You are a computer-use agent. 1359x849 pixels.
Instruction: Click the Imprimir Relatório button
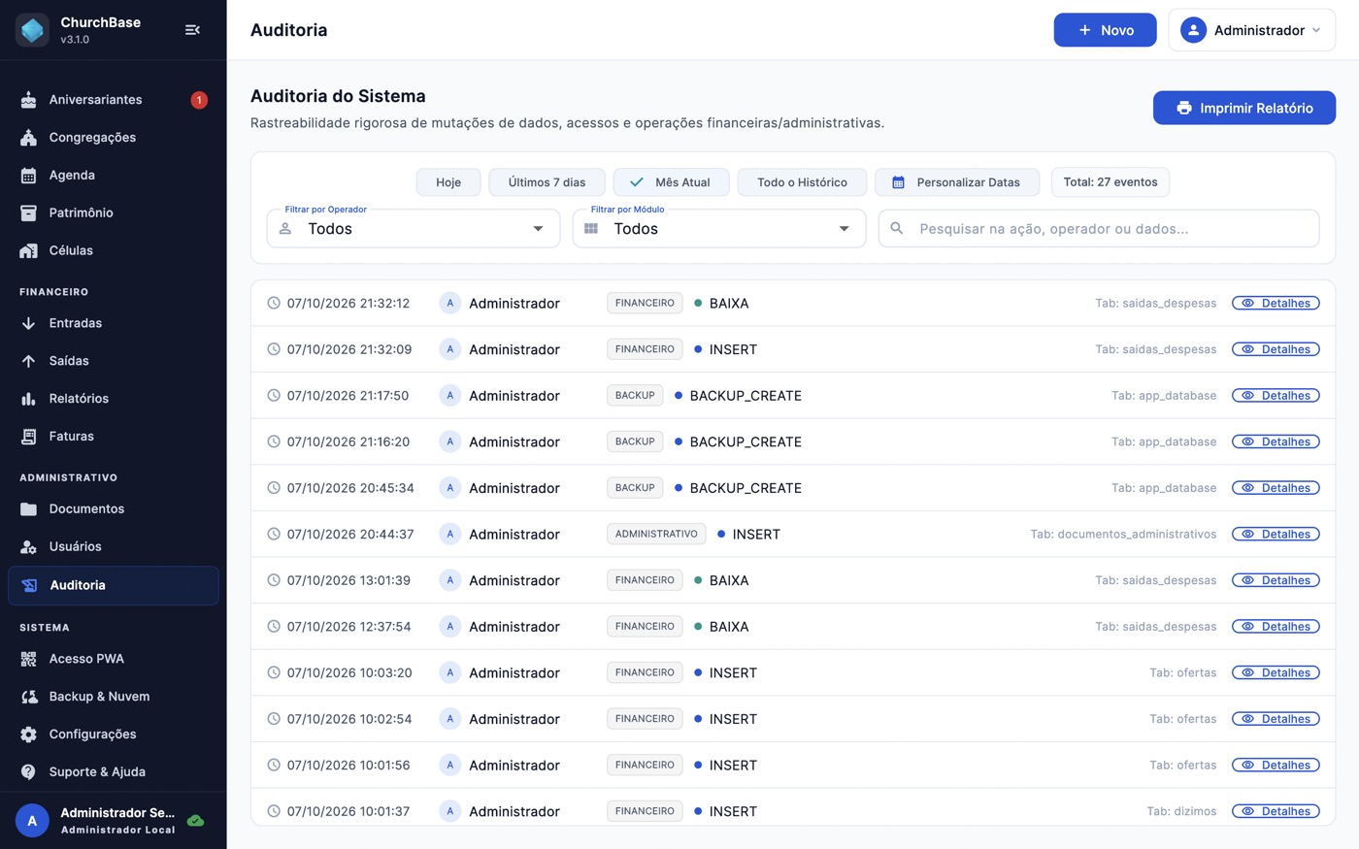(x=1244, y=108)
